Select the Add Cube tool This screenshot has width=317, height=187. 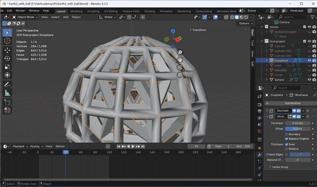pyautogui.click(x=7, y=102)
